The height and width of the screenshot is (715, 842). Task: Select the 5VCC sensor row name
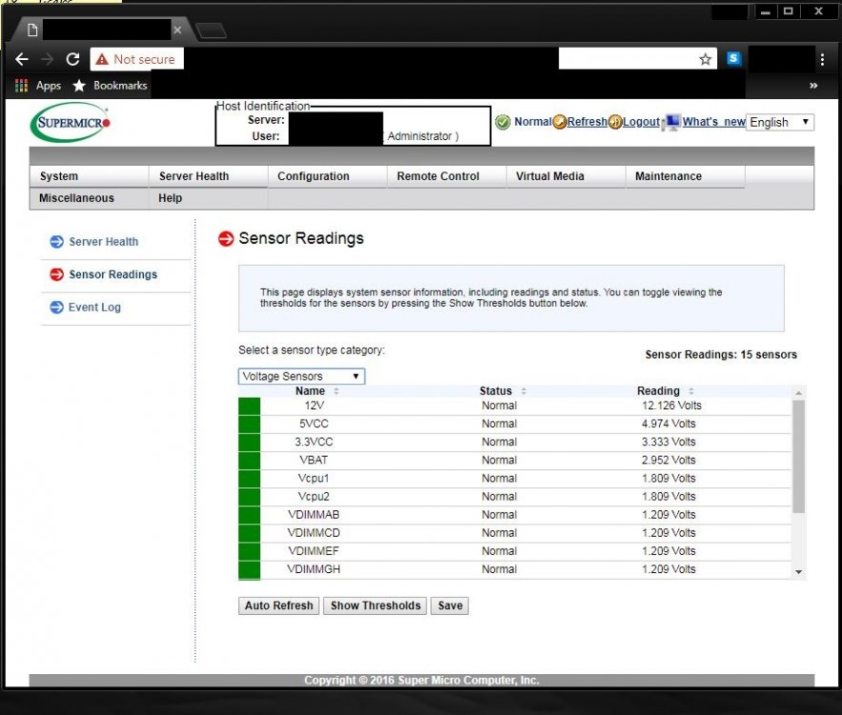click(314, 424)
